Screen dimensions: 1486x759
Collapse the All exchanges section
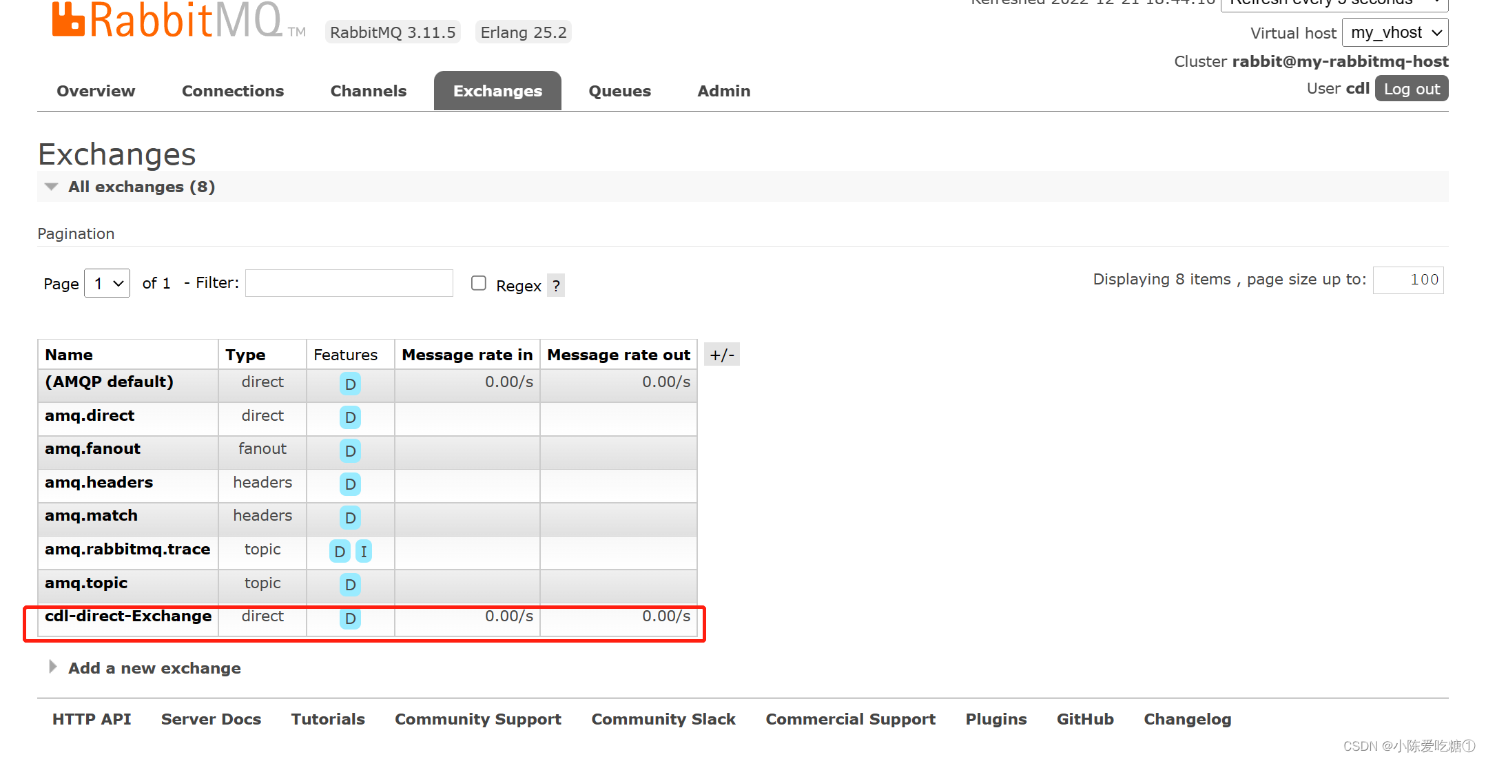(x=141, y=187)
